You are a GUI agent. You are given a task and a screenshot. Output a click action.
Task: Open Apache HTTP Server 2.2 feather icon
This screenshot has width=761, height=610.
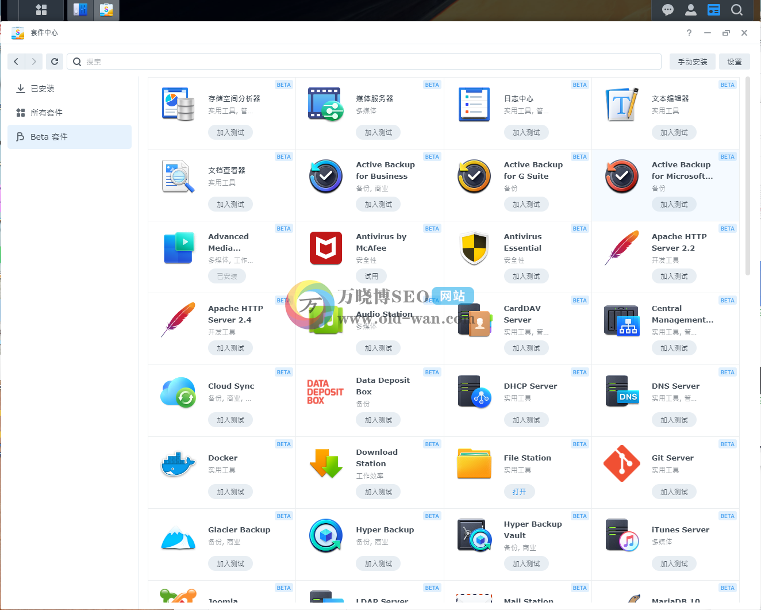(x=622, y=248)
